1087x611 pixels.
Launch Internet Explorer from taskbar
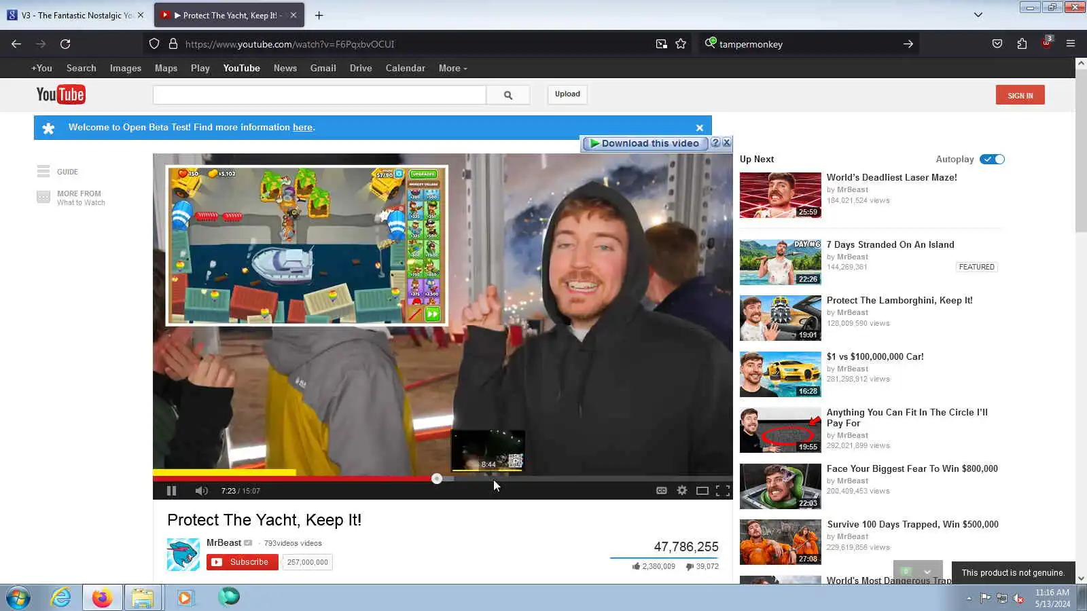[x=60, y=598]
